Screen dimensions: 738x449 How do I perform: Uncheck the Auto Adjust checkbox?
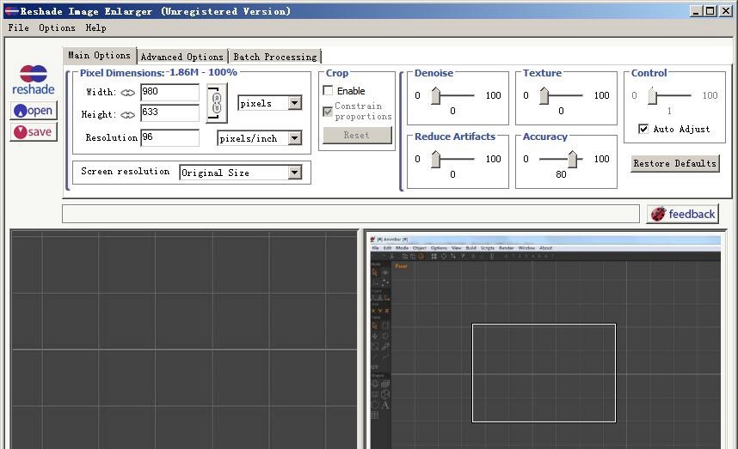click(x=643, y=129)
